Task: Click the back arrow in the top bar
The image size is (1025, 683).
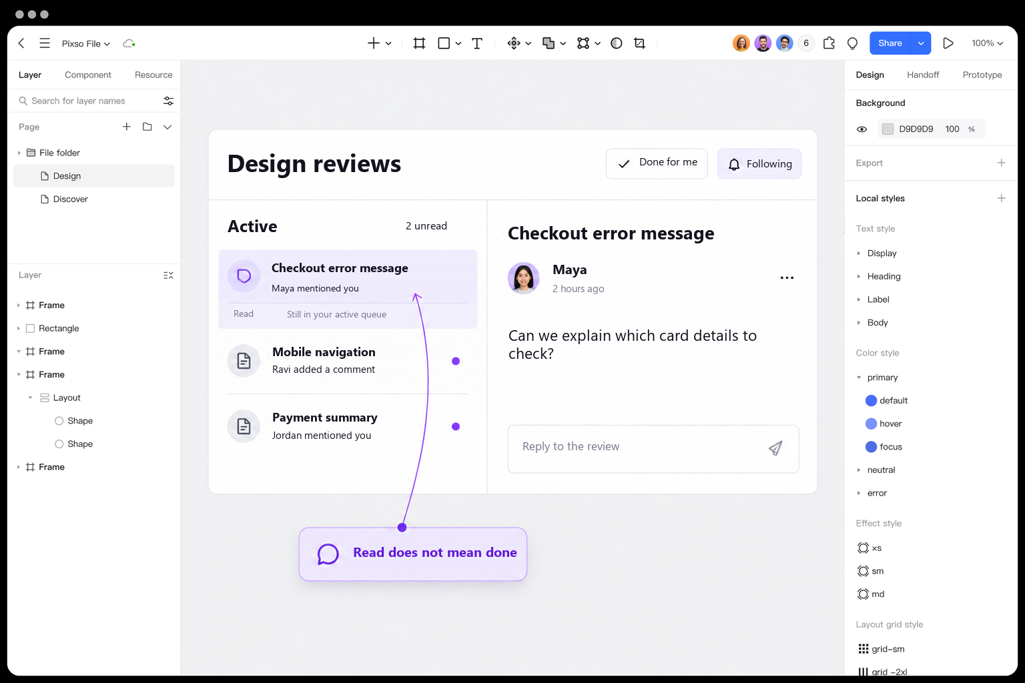Action: pyautogui.click(x=21, y=43)
